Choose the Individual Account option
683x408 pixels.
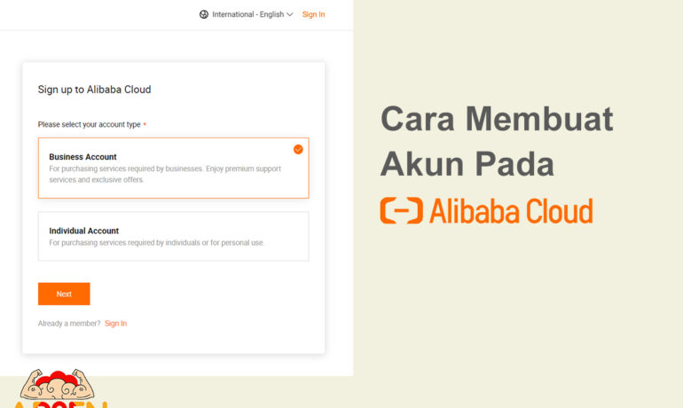pyautogui.click(x=173, y=237)
